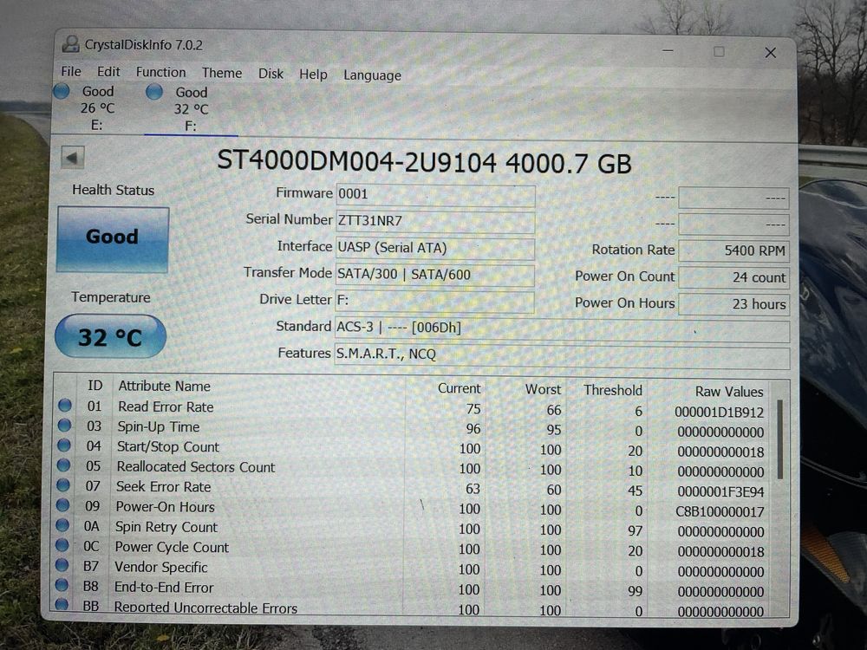The image size is (867, 650).
Task: Click the model title ST4000DM004-2U9104 4000.7 GB
Action: point(424,163)
